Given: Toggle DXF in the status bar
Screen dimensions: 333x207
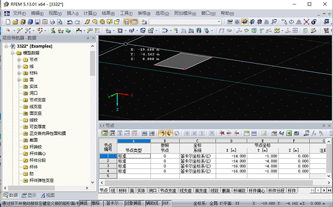Looking at the screenshot, I should tap(167, 203).
